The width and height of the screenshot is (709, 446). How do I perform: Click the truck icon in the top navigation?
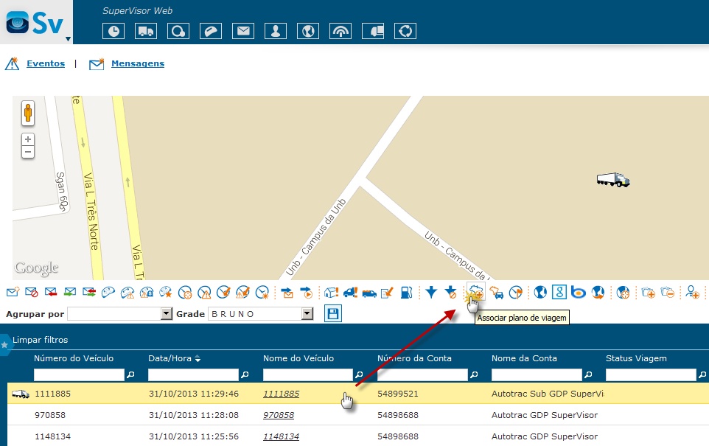tap(146, 31)
